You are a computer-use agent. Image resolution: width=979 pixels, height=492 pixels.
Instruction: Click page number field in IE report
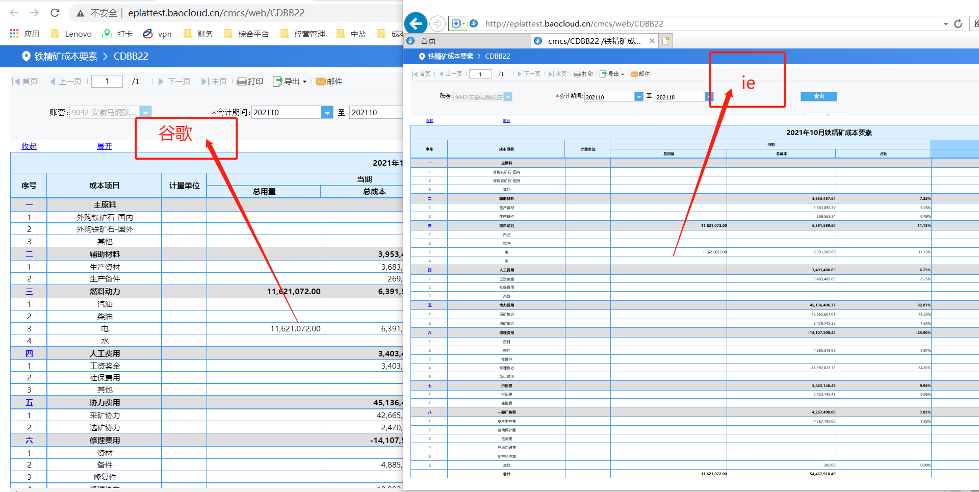point(480,74)
